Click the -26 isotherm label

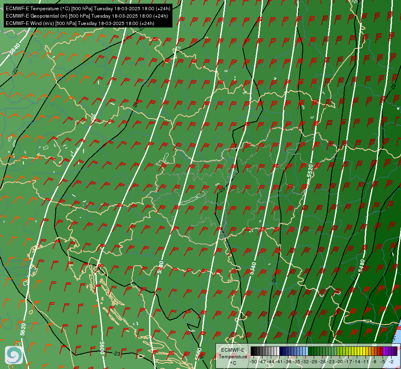click(x=274, y=280)
